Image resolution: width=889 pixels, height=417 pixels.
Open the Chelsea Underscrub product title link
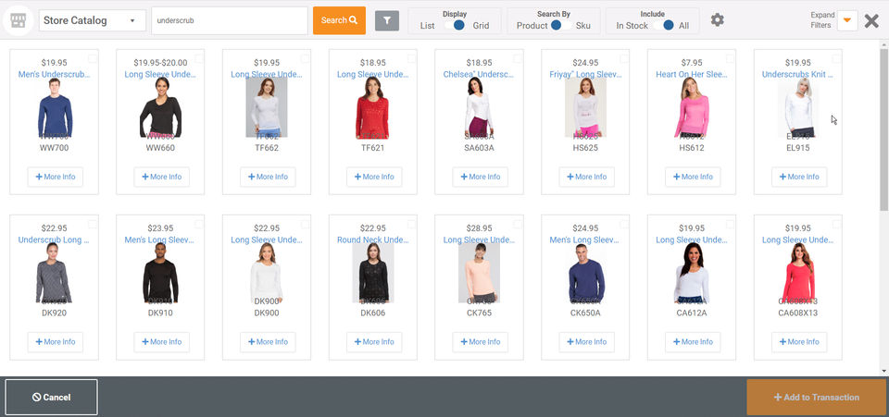479,74
